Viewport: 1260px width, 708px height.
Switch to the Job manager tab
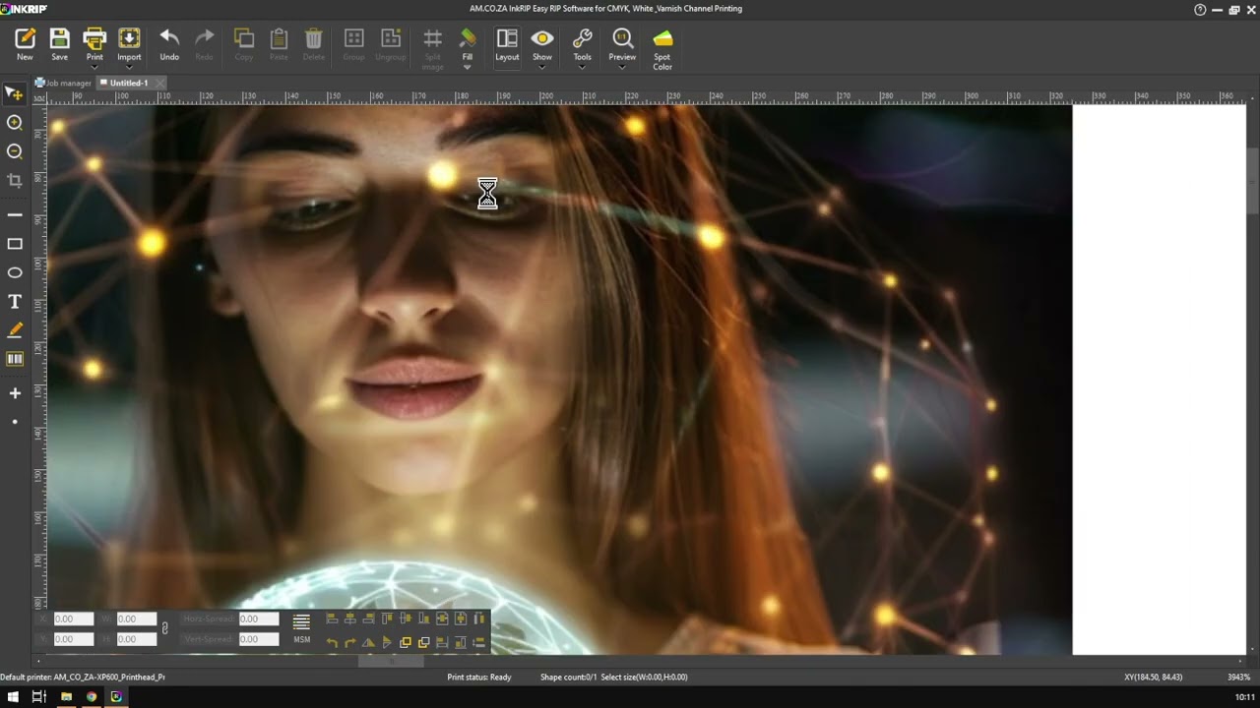(x=64, y=84)
